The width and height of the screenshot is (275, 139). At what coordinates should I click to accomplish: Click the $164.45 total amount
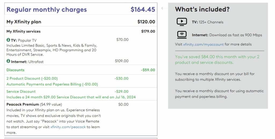[x=143, y=9]
